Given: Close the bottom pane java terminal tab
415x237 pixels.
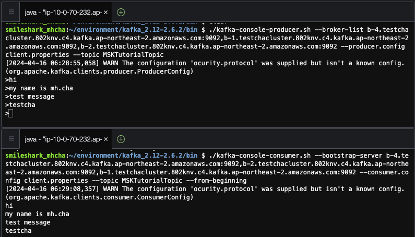Looking at the screenshot, I should point(105,139).
